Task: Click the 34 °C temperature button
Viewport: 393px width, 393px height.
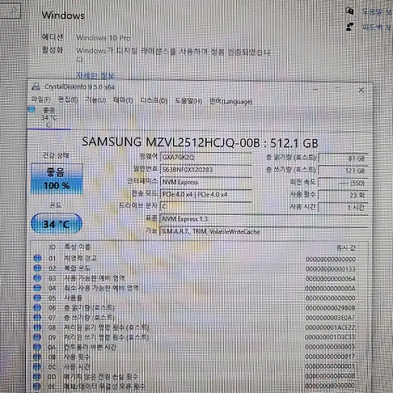Action: coord(56,224)
